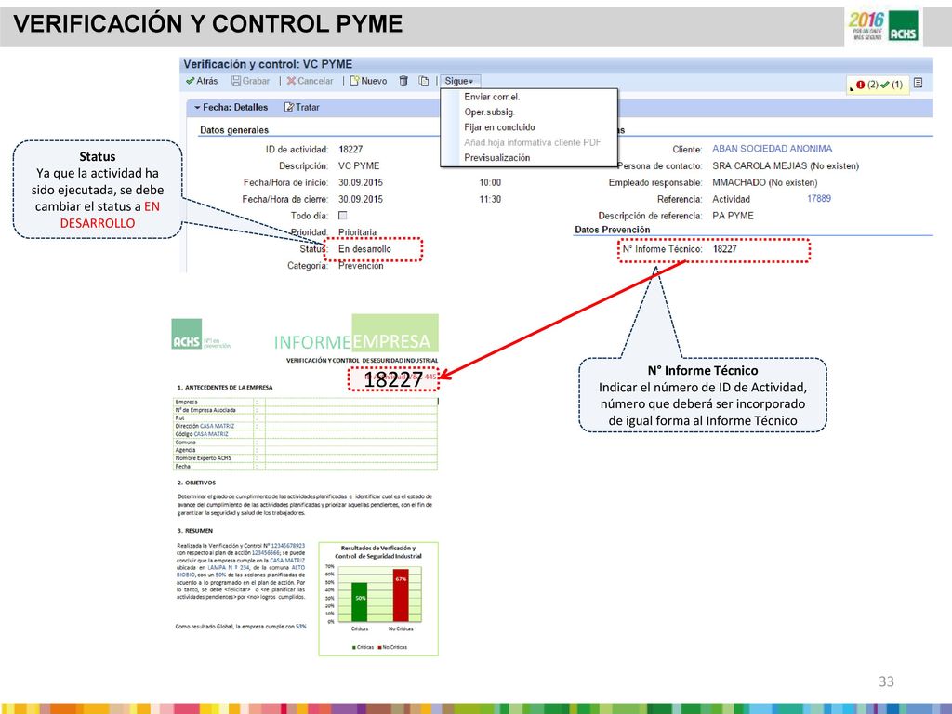Open reference activity link 17889
The image size is (952, 714).
tap(819, 199)
